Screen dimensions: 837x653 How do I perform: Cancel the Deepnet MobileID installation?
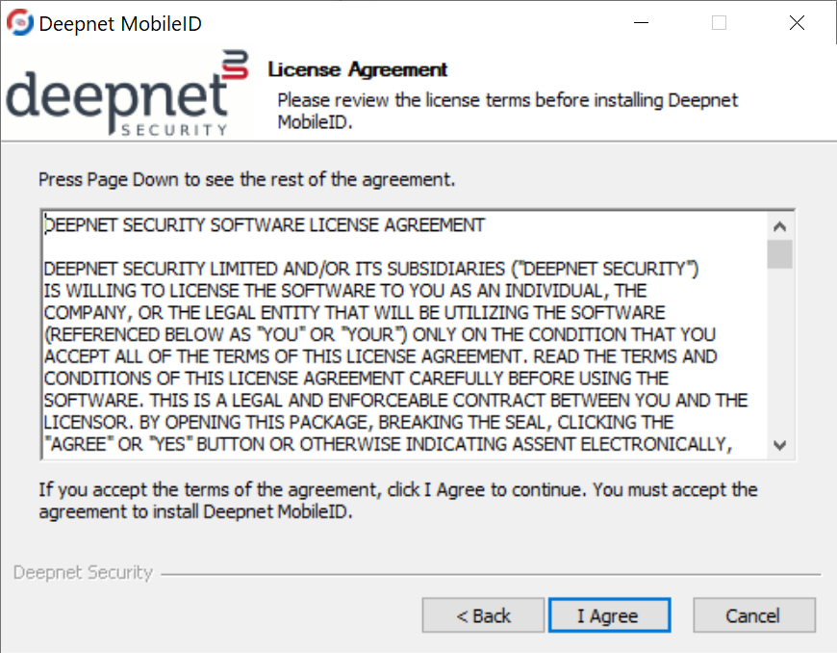point(753,616)
